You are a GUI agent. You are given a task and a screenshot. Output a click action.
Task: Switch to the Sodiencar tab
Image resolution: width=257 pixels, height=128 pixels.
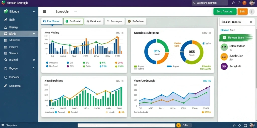coord(136,21)
